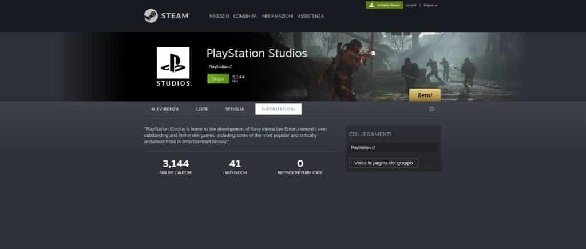Click the Steam logo in the header
Viewport: 586px width, 249px height.
[167, 15]
